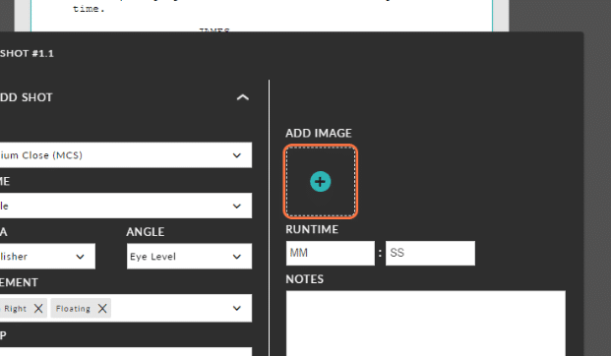Remove the Floating movement tag

tap(102, 309)
